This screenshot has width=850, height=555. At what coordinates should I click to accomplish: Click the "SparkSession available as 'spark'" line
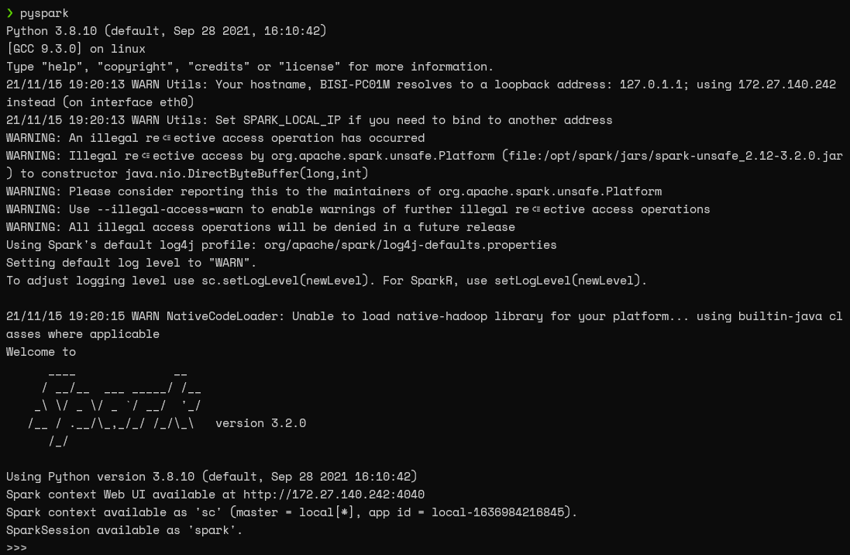(124, 530)
